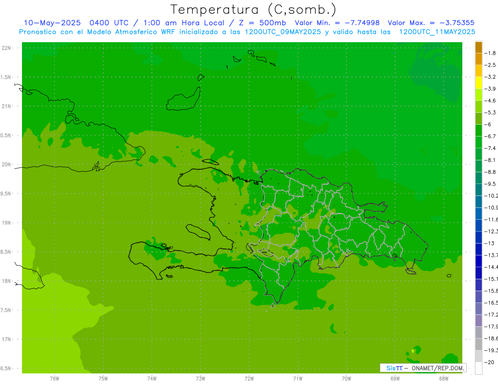Click 'Valor Max. = -3.75355' value
Image resolution: width=498 pixels, height=384 pixels.
(x=431, y=23)
